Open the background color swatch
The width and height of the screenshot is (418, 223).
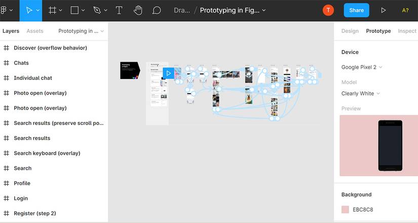click(x=345, y=209)
